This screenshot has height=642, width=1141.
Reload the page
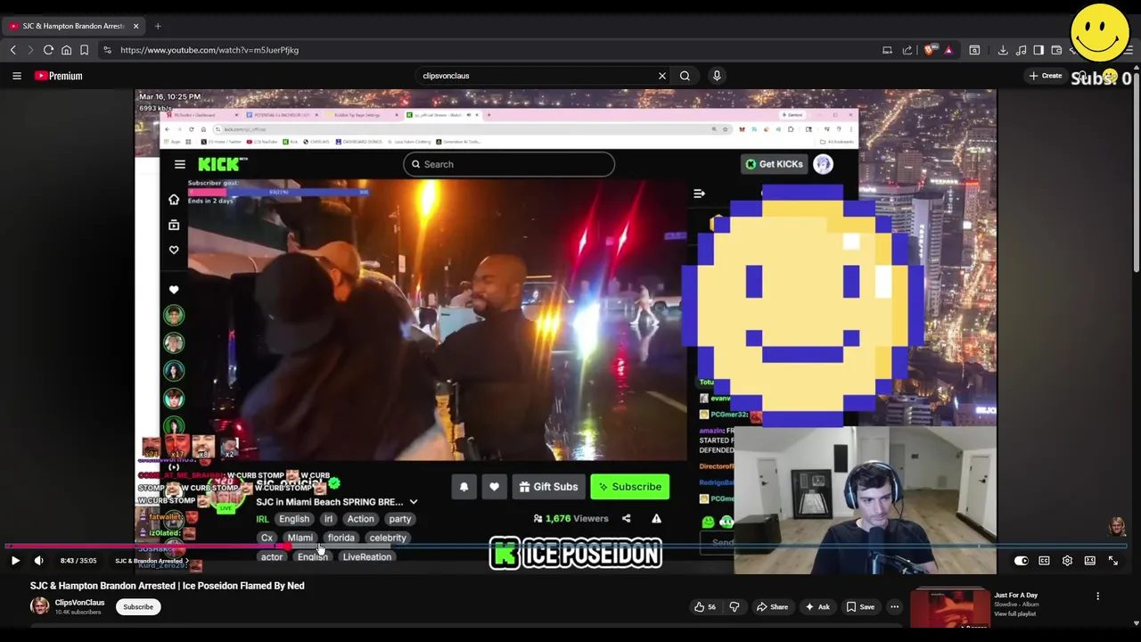pos(48,50)
